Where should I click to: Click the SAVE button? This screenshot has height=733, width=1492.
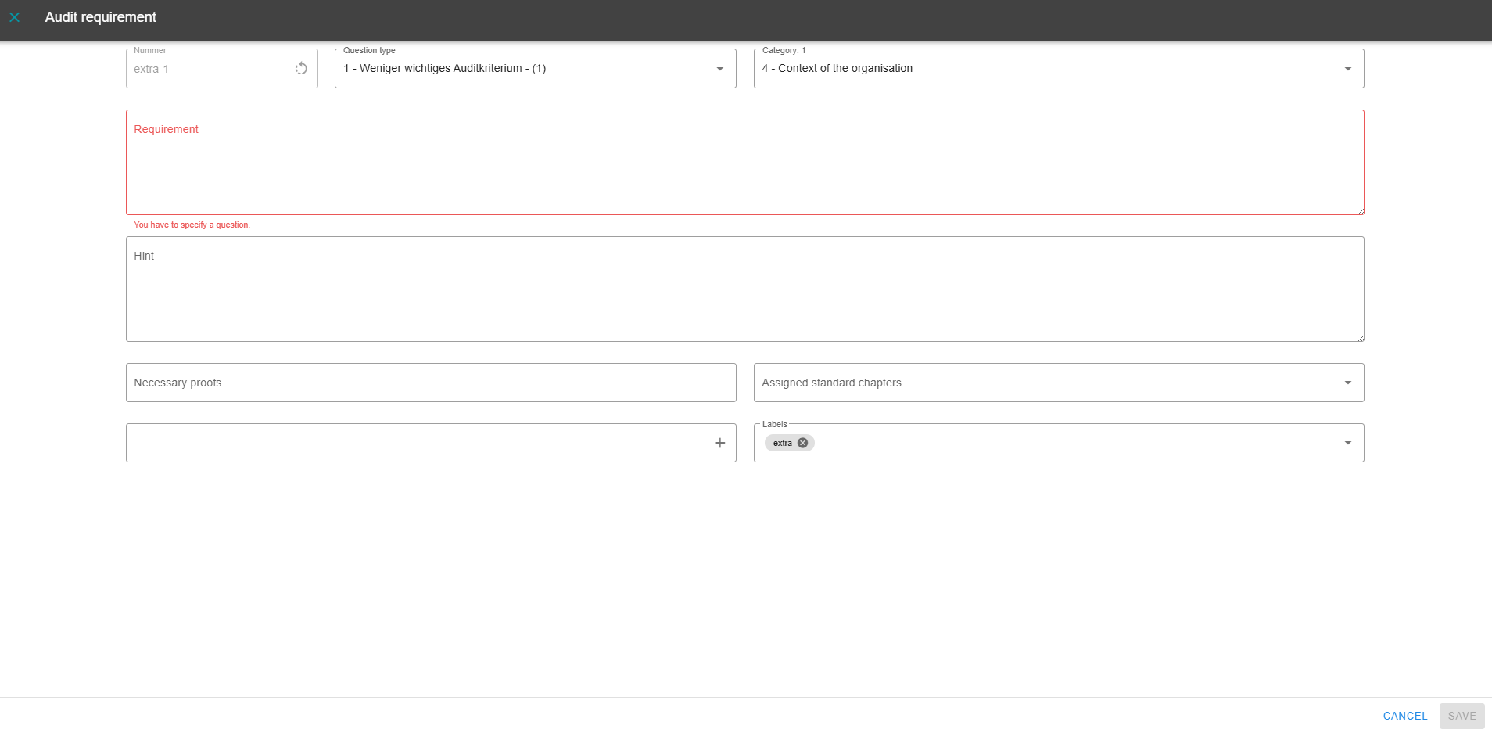point(1461,716)
